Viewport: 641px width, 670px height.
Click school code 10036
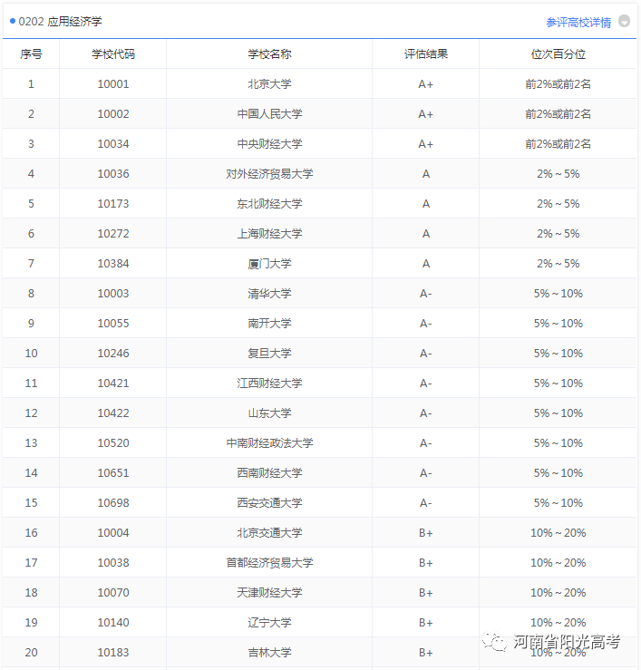coord(113,174)
